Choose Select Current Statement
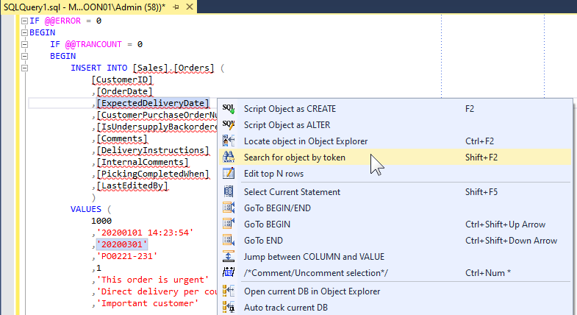The height and width of the screenshot is (315, 577). click(395, 192)
